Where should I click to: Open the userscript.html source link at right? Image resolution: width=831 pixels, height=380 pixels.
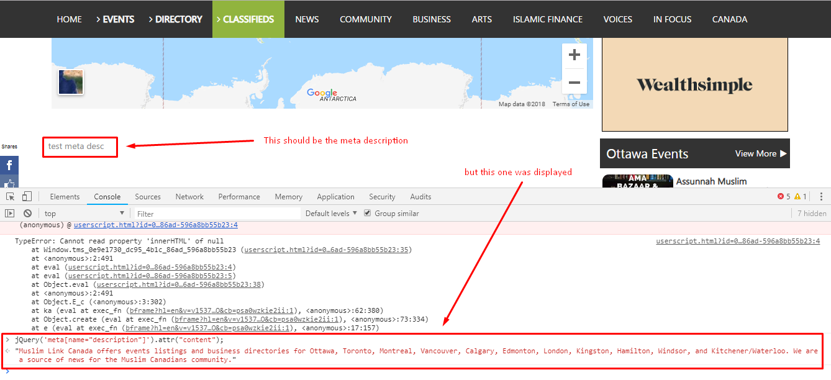(x=737, y=241)
